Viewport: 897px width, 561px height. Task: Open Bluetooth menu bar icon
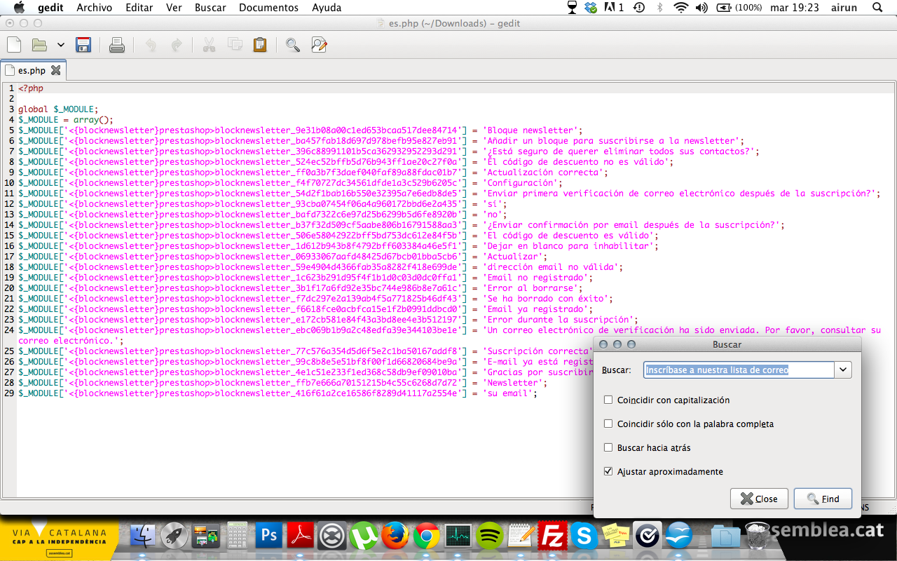point(659,8)
